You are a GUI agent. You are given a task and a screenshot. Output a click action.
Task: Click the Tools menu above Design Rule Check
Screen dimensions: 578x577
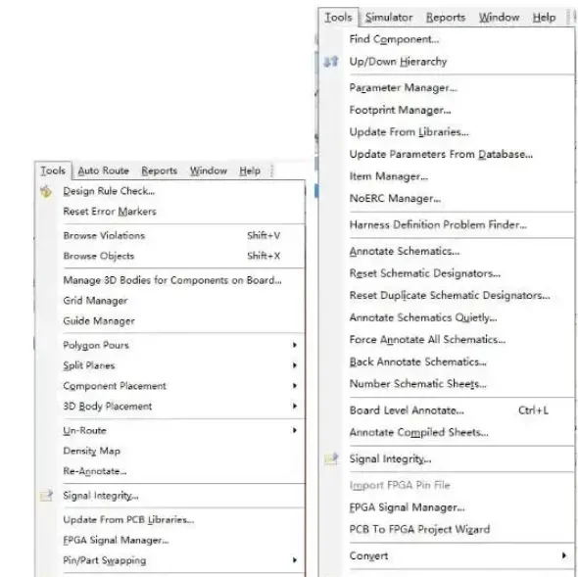pyautogui.click(x=53, y=170)
